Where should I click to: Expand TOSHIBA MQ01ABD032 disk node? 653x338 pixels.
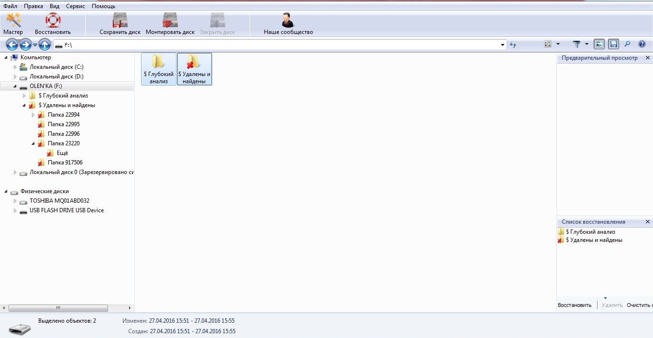[x=15, y=201]
